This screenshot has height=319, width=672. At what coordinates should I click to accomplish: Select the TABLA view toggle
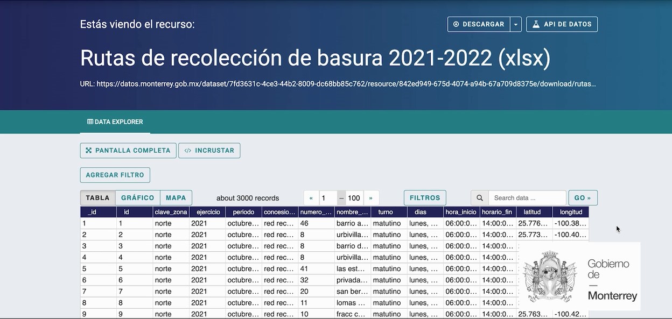pos(97,198)
